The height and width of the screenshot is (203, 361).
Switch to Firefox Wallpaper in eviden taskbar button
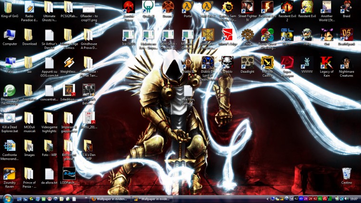(x=110, y=199)
